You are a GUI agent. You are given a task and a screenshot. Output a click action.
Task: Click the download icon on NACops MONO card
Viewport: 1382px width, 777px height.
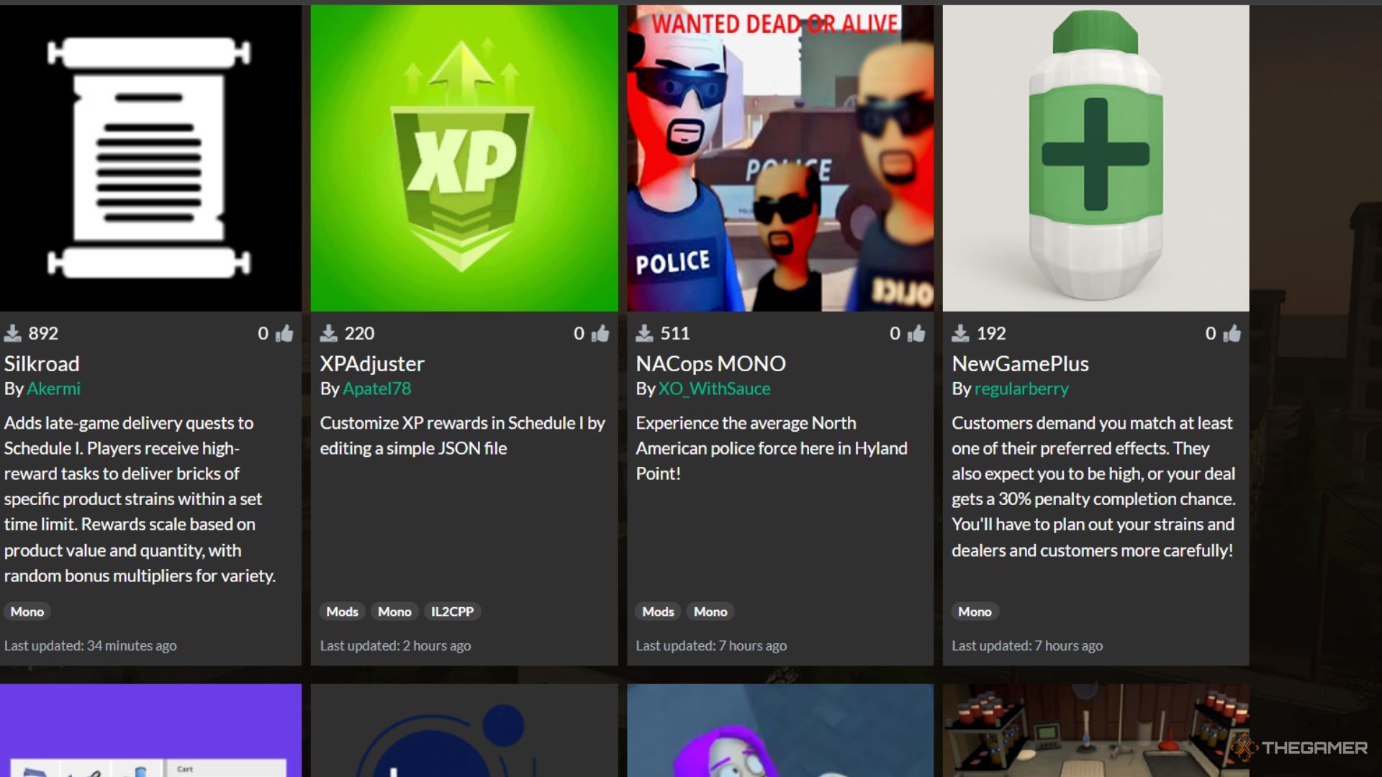click(644, 333)
